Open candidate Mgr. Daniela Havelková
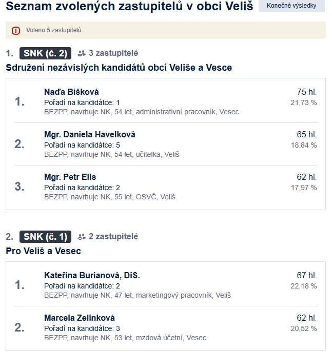 pyautogui.click(x=90, y=134)
